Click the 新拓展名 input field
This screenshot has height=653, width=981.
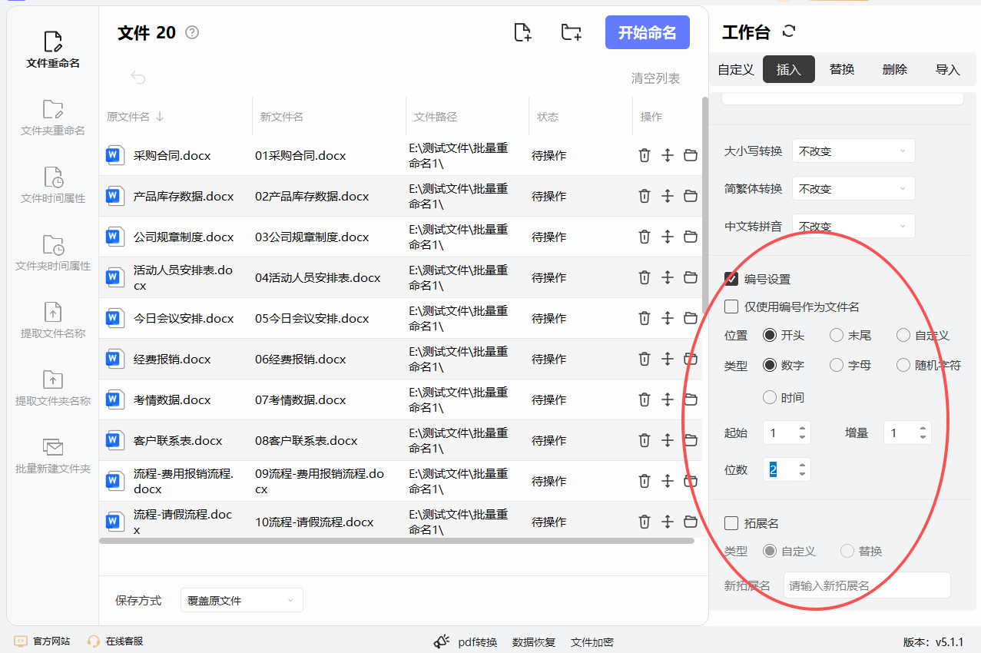pos(867,585)
